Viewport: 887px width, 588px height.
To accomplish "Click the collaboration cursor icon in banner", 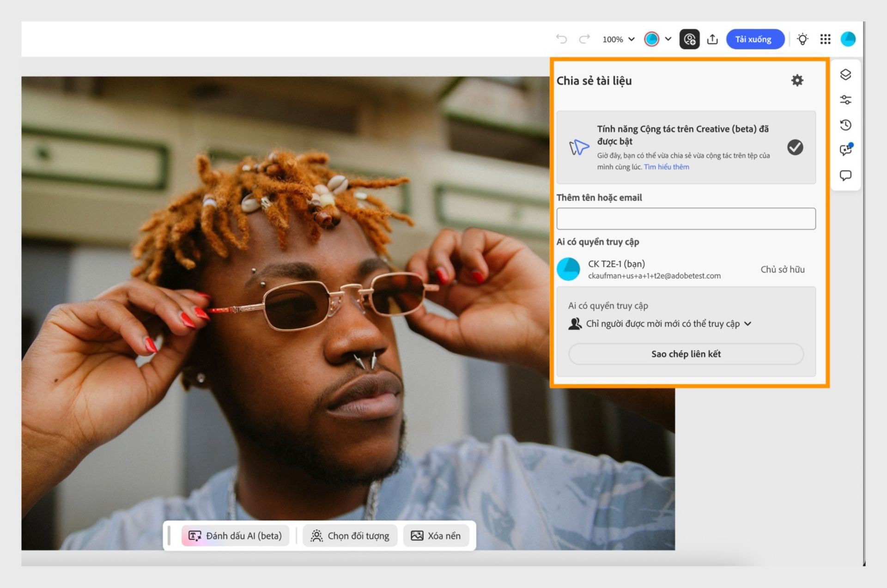I will click(578, 147).
